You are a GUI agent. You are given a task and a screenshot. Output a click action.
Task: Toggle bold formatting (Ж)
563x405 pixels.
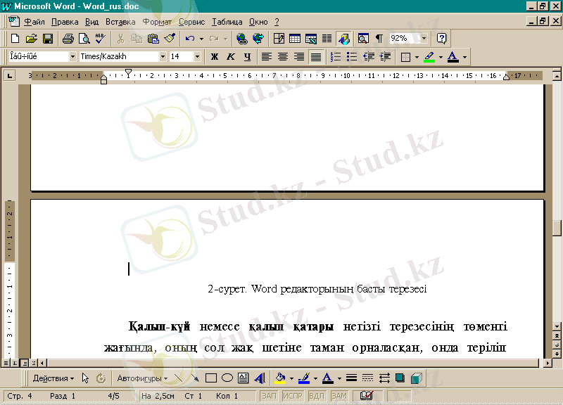215,57
